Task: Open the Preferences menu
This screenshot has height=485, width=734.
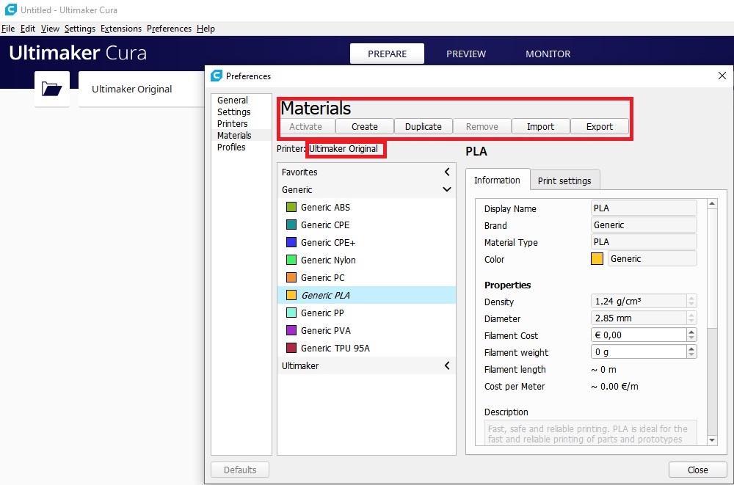Action: click(169, 29)
